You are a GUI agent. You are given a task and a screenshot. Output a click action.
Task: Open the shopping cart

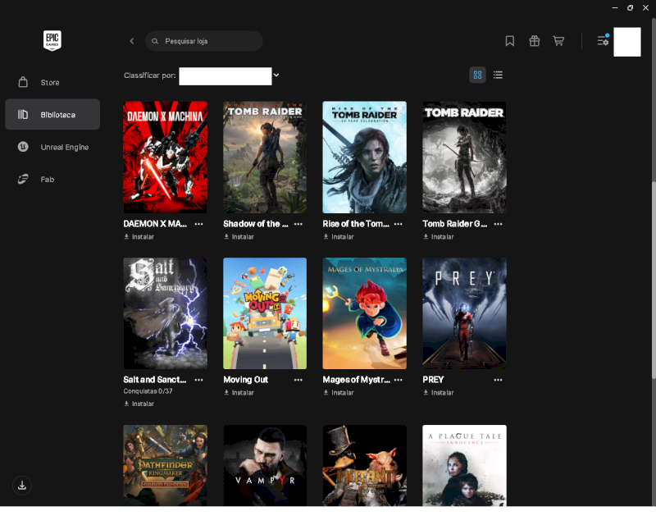click(558, 41)
